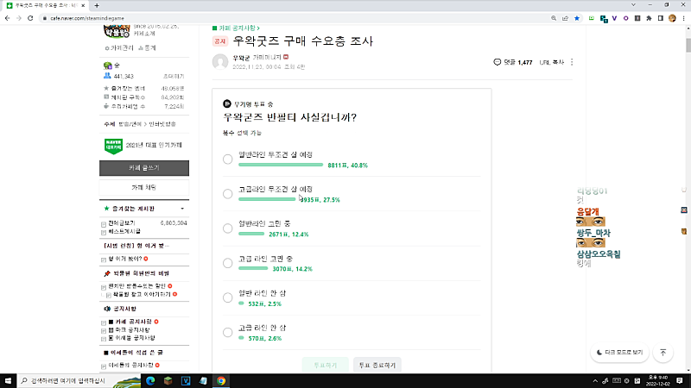The image size is (691, 388).
Task: Open Chrome from the taskbar
Action: [x=221, y=380]
